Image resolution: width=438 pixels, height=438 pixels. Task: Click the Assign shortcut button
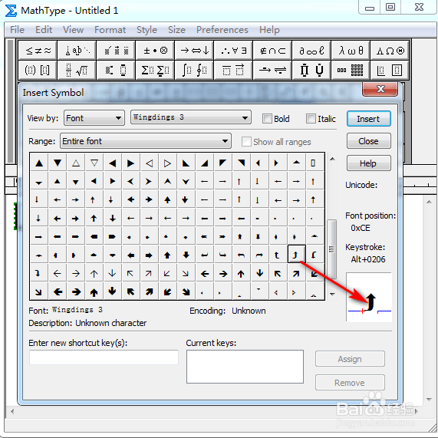tap(350, 359)
